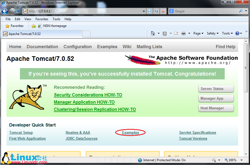Image resolution: width=250 pixels, height=165 pixels.
Task: Switch to the Documentation navigation tab
Action: coord(42,47)
